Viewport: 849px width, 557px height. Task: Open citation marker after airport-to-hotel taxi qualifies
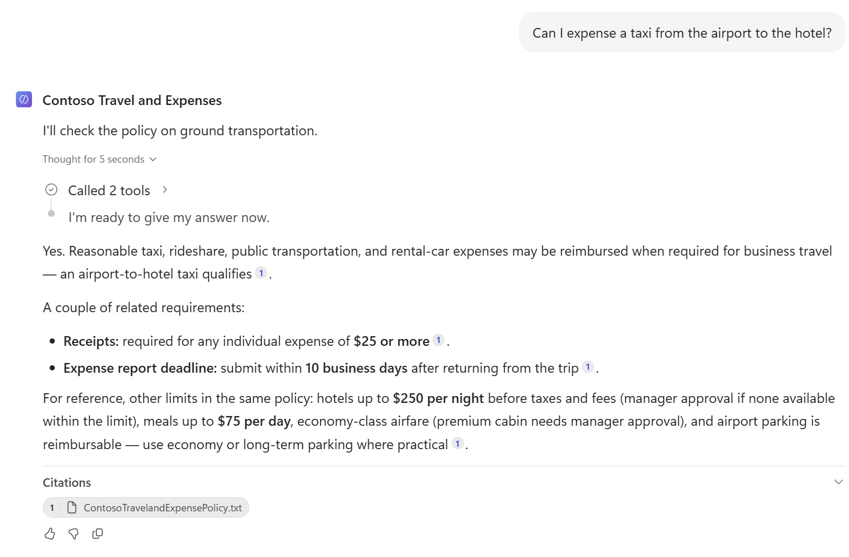pyautogui.click(x=261, y=273)
